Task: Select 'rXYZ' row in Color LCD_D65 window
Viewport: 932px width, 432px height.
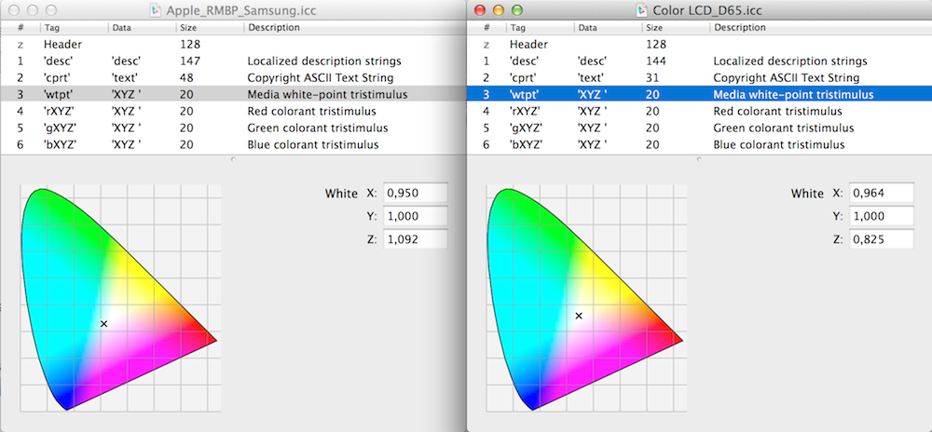Action: (x=700, y=111)
